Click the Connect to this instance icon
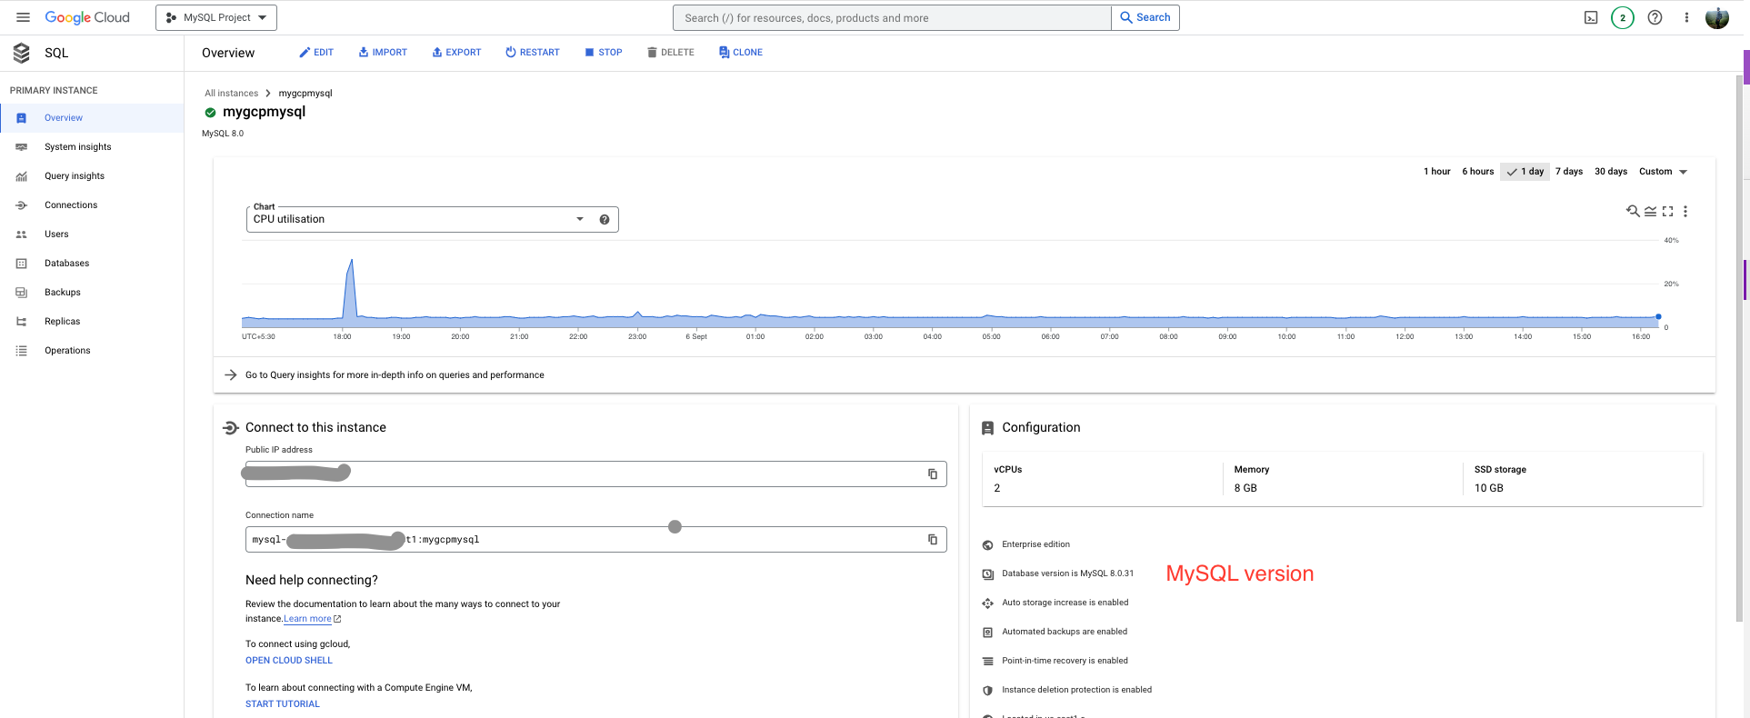Screen dimensions: 1750x718 click(x=231, y=427)
